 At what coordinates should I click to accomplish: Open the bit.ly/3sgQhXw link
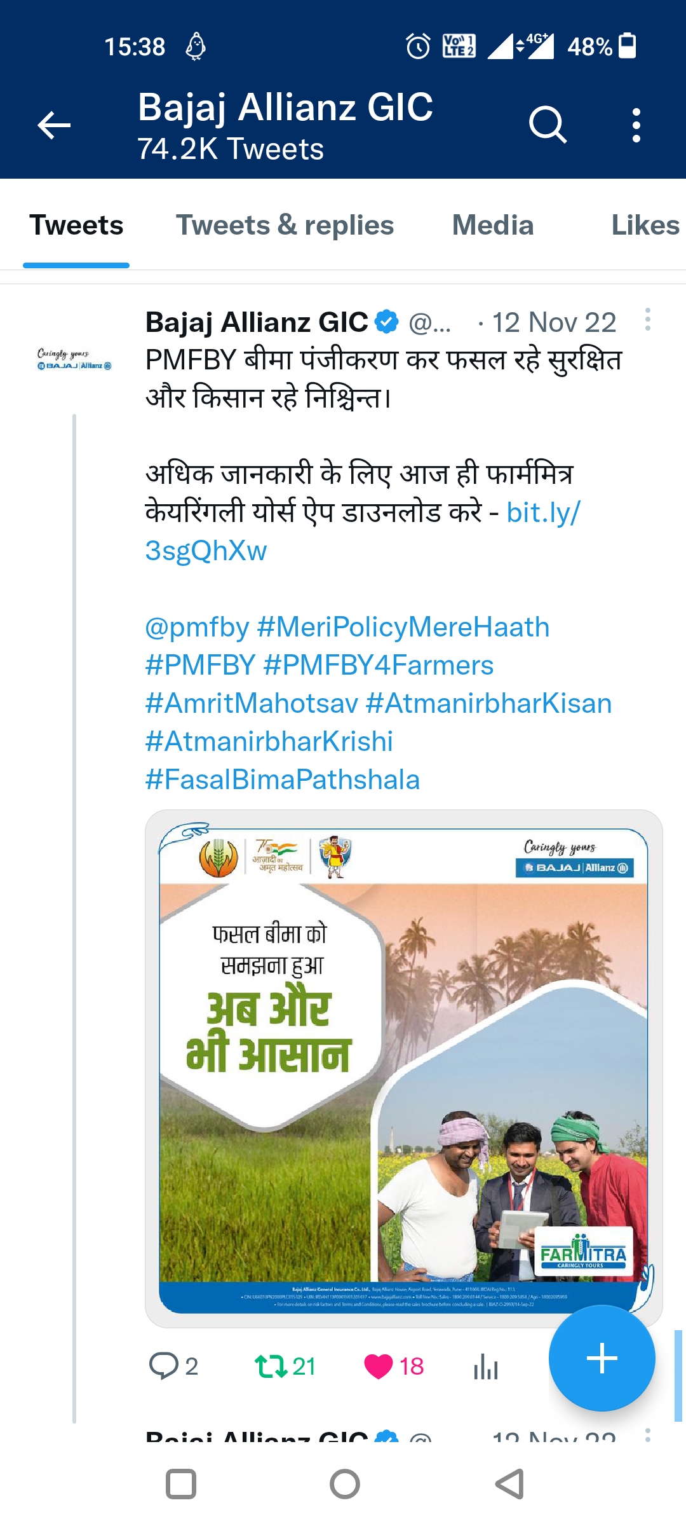click(x=543, y=513)
